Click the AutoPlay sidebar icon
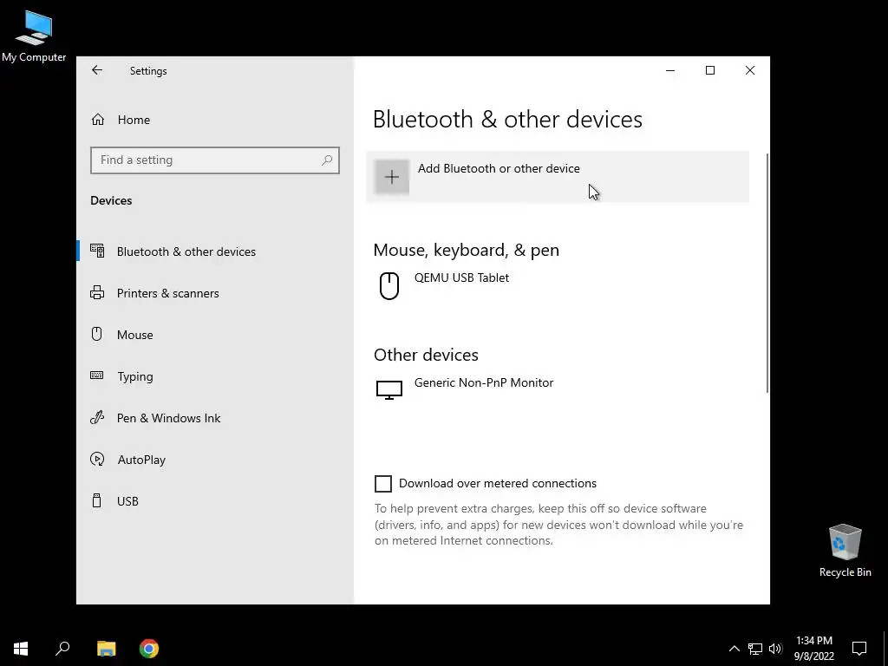The width and height of the screenshot is (888, 666). [x=97, y=460]
